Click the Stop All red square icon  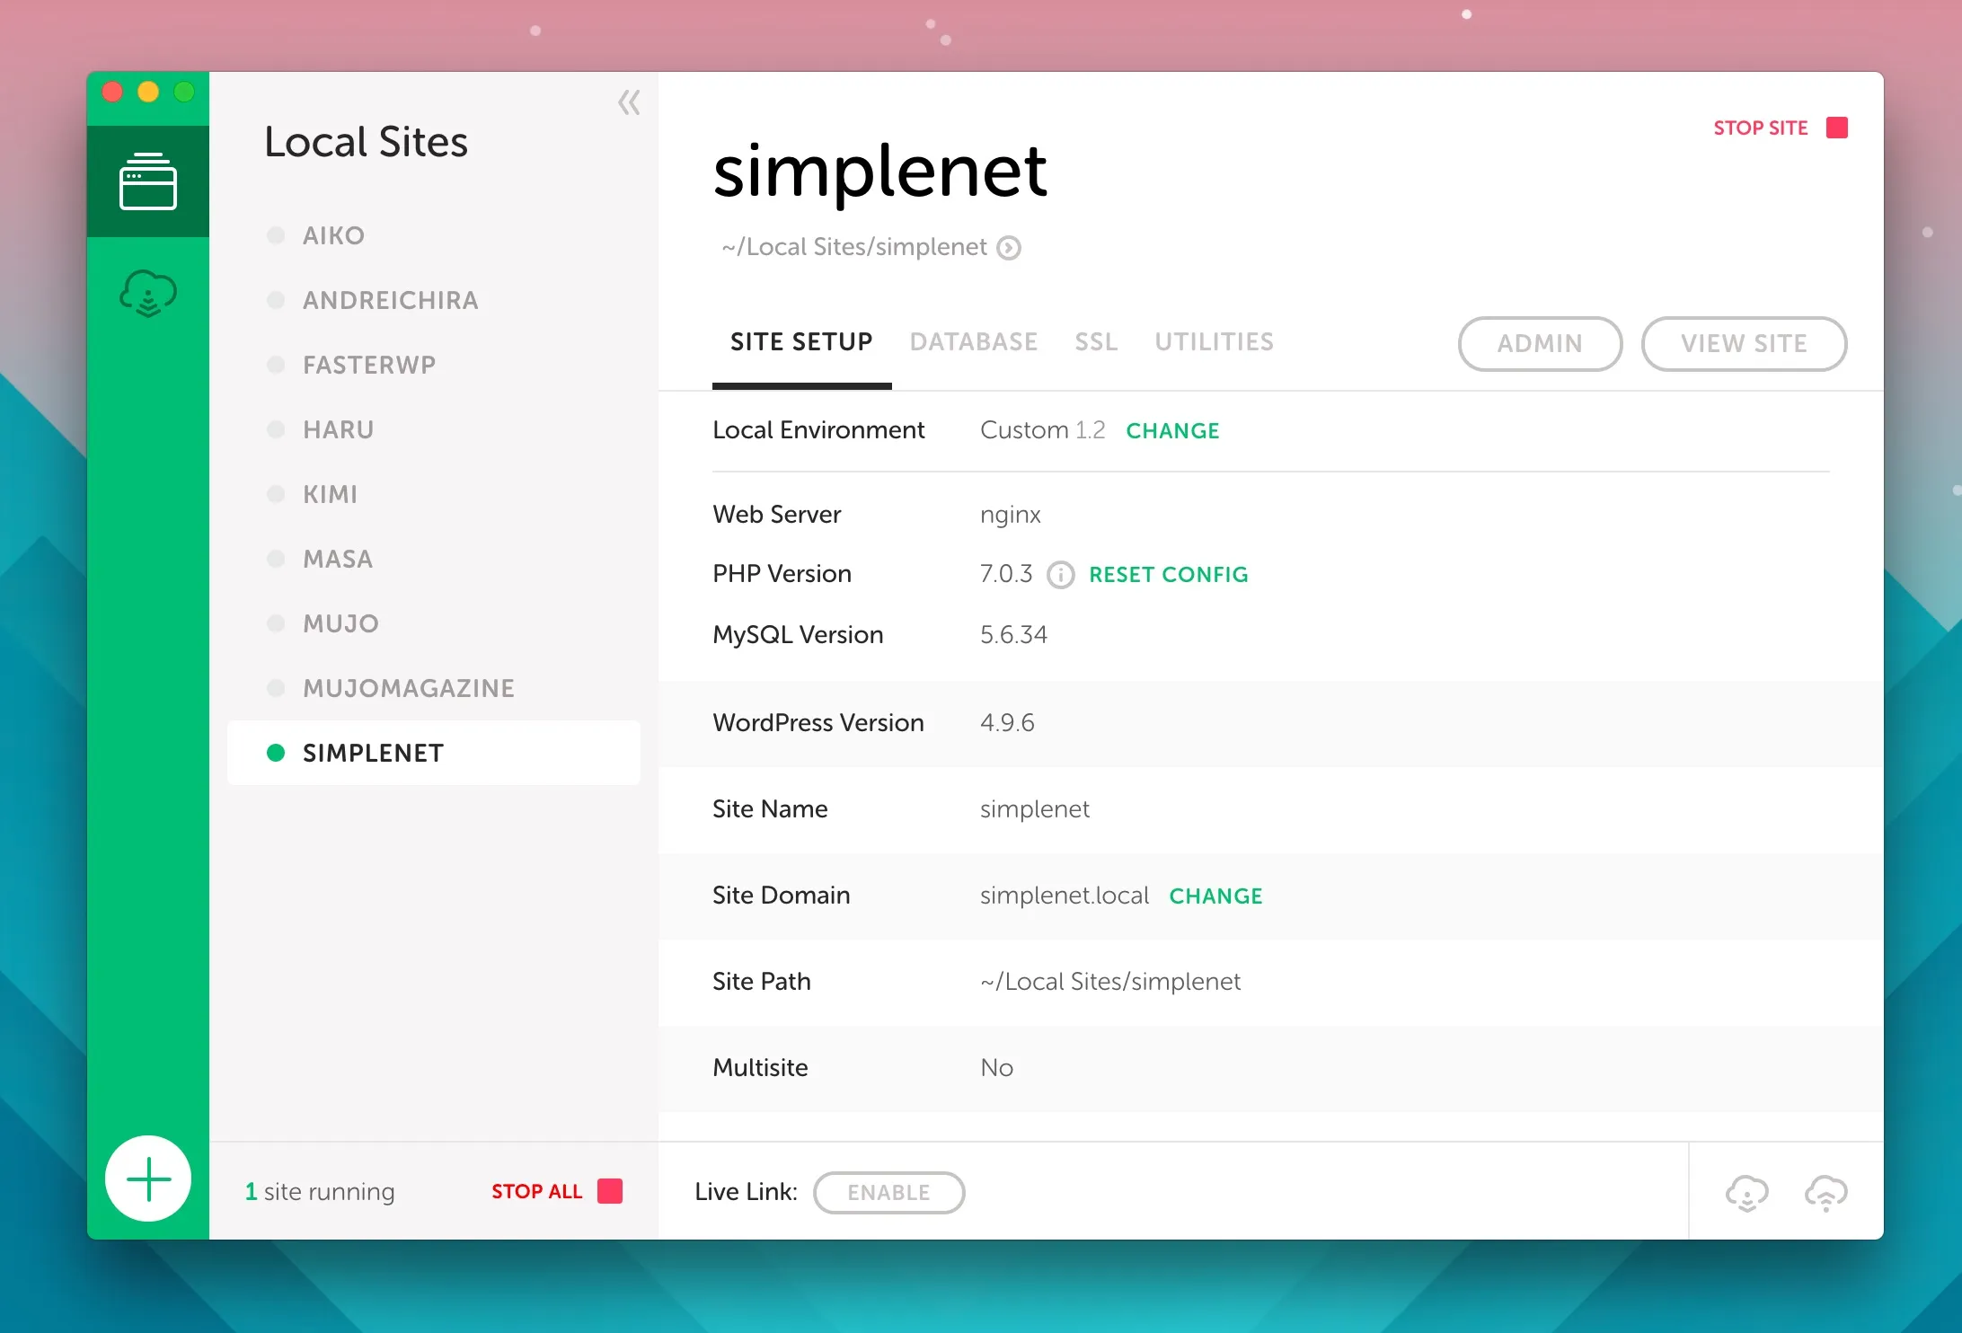pos(610,1191)
